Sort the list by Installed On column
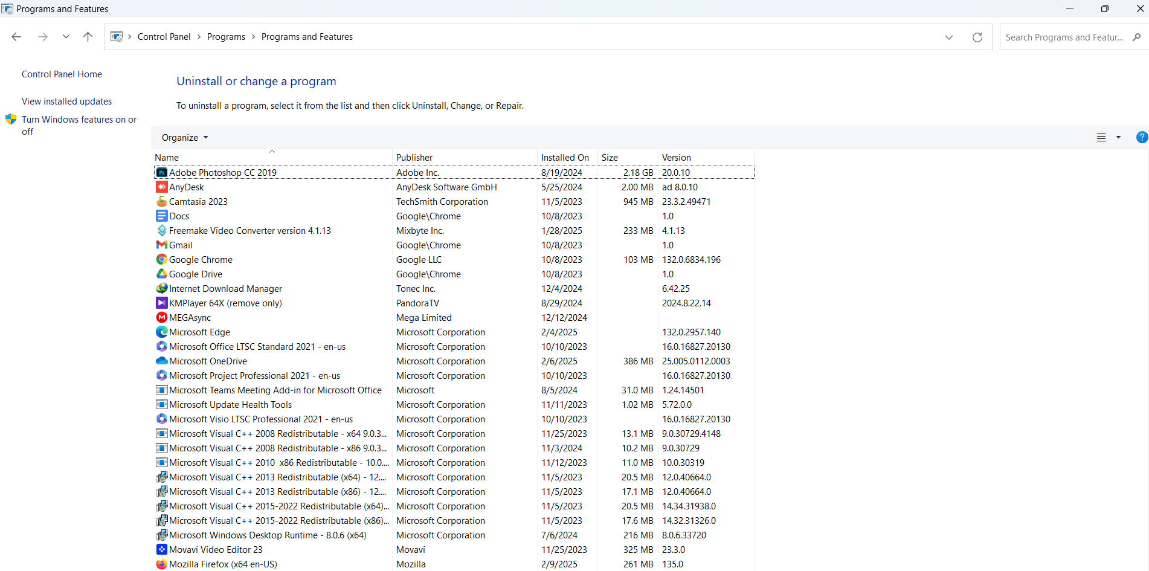Image resolution: width=1149 pixels, height=571 pixels. [x=568, y=158]
